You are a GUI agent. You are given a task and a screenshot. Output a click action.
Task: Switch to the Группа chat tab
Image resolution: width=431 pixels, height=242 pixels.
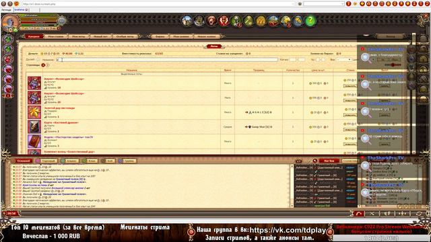[127, 161]
